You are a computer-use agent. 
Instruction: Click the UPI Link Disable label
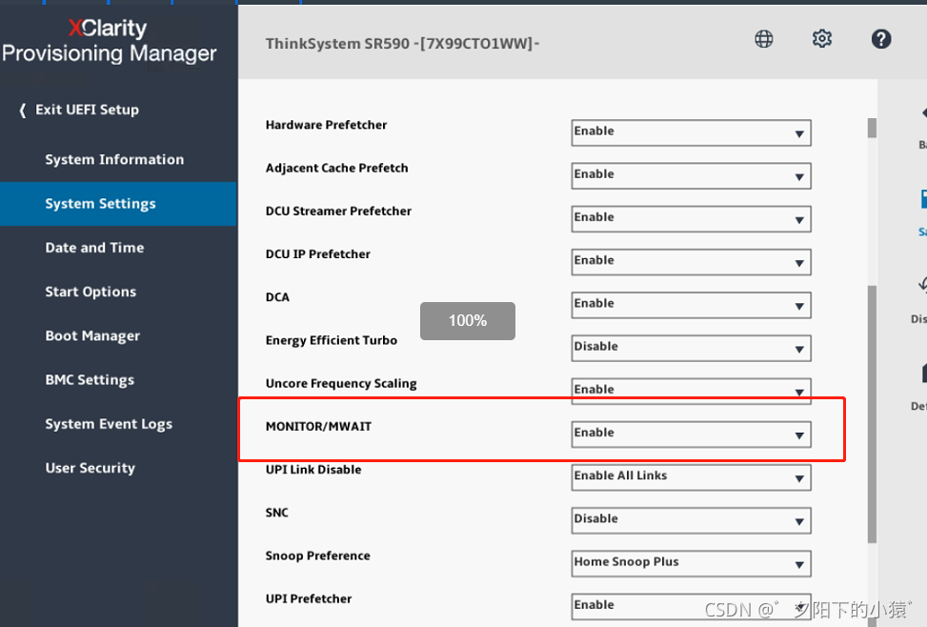tap(313, 470)
